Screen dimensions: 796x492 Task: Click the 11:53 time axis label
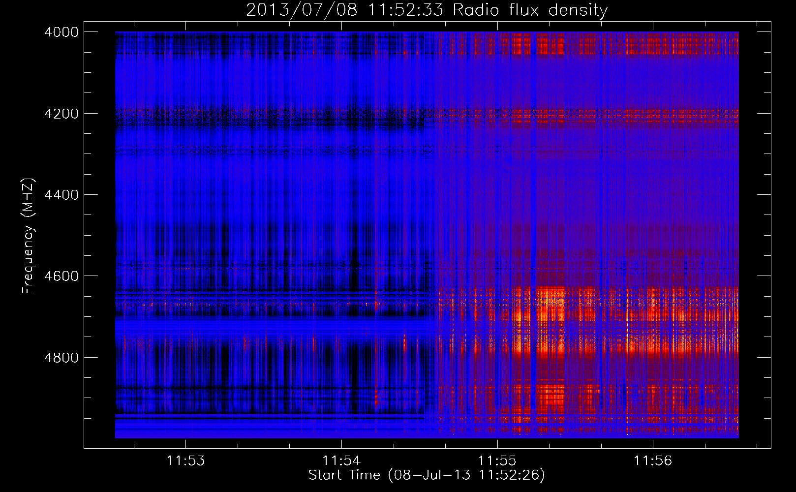tap(185, 461)
